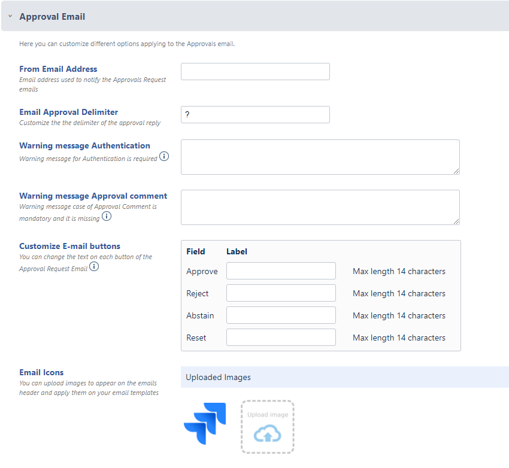Click the Customize E-mail buttons label

69,246
